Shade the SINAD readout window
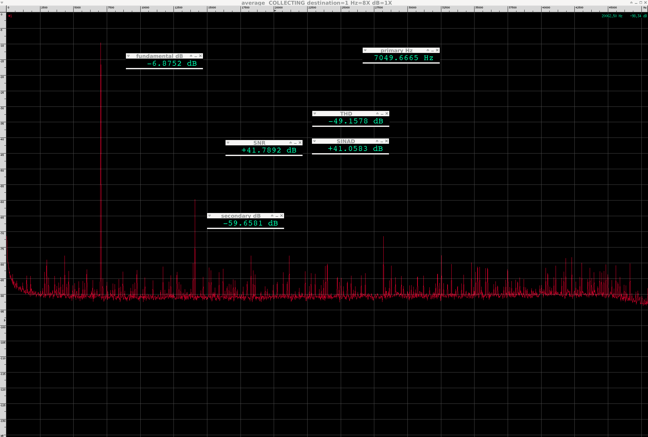This screenshot has width=648, height=437. 377,141
